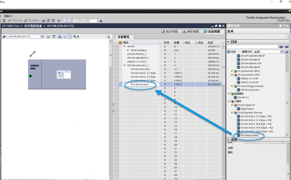Click the column selector icon in device overview header
291x180 pixels.
(x=120, y=43)
